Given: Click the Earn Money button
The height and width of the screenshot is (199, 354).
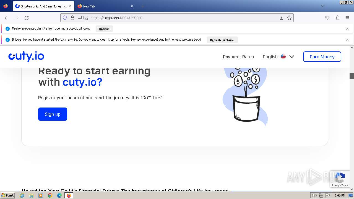Looking at the screenshot, I should click(x=322, y=57).
